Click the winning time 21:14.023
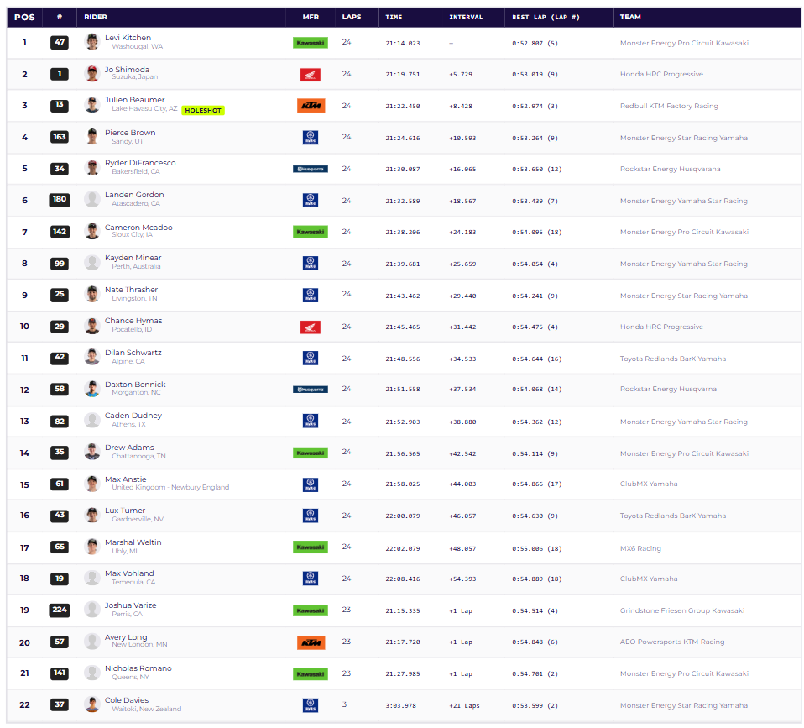804x728 pixels. [x=403, y=43]
